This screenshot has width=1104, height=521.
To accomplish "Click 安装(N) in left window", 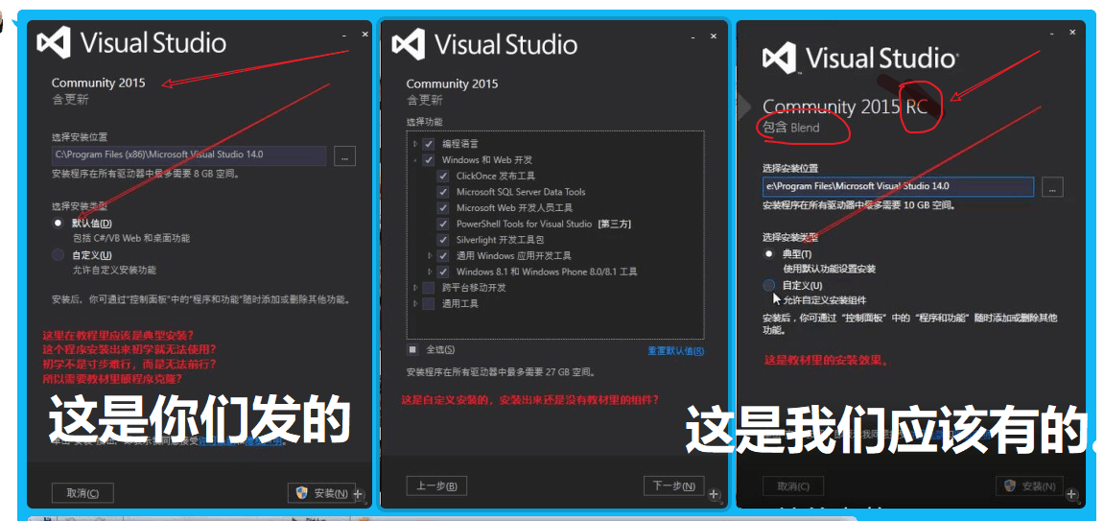I will click(321, 493).
